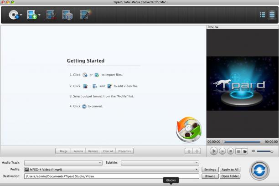Viewport: 279px width, 186px height.
Task: Click the enhance icon in step 2
Action: pos(109,86)
